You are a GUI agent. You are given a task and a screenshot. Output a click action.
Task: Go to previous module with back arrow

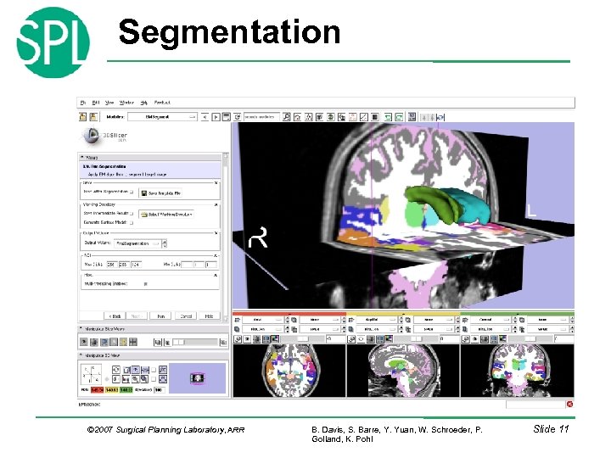click(x=205, y=117)
